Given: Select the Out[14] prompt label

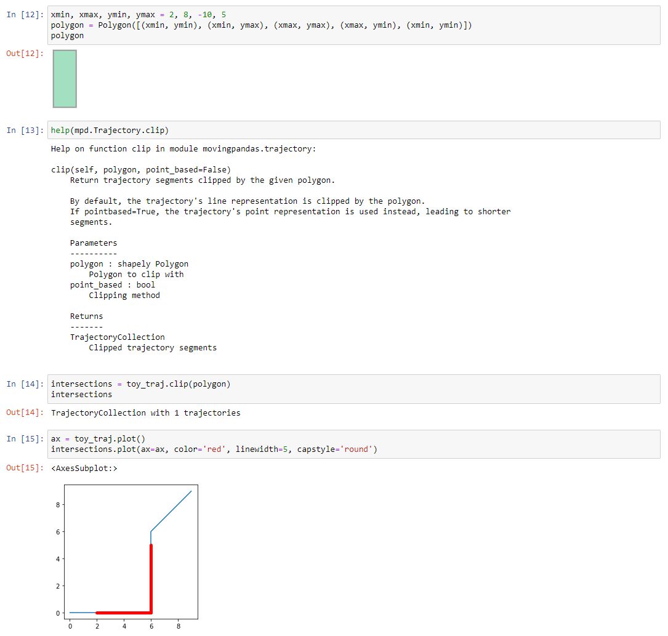Looking at the screenshot, I should point(25,413).
